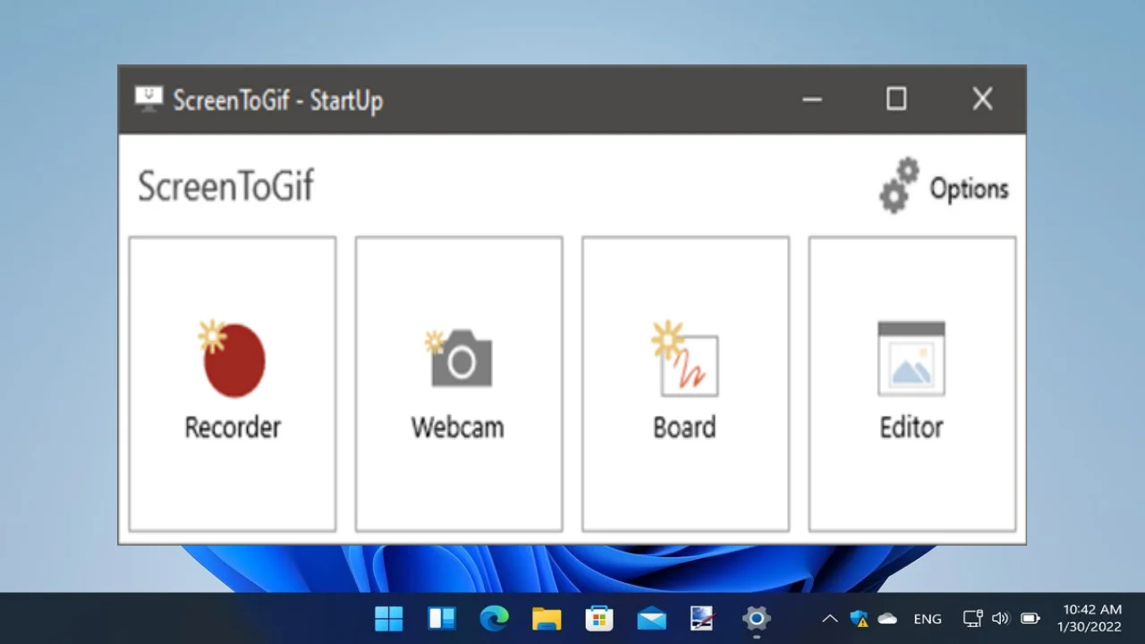
Task: Minimize the ScreenToGif window
Action: [x=812, y=99]
